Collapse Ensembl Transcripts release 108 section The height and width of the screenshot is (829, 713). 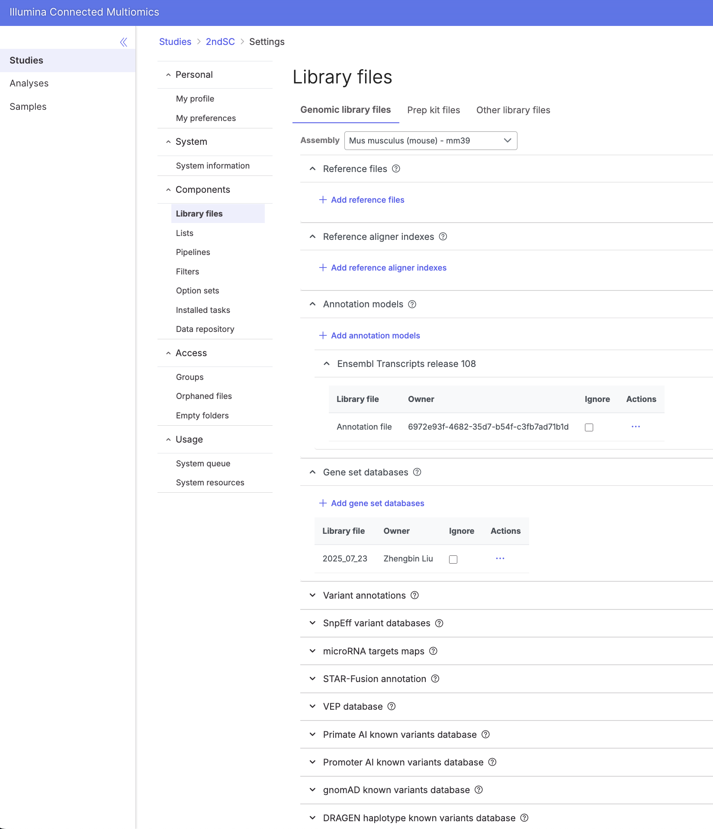pos(327,363)
